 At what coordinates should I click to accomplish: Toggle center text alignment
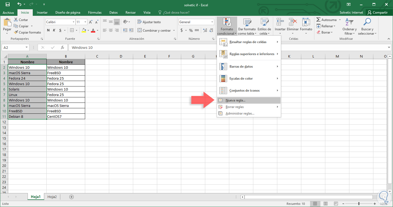click(x=111, y=30)
